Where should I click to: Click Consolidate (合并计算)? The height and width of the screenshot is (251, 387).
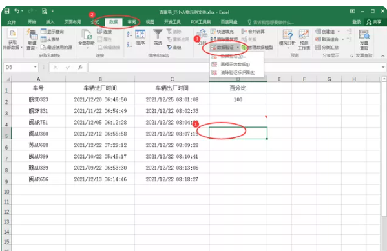[253, 32]
